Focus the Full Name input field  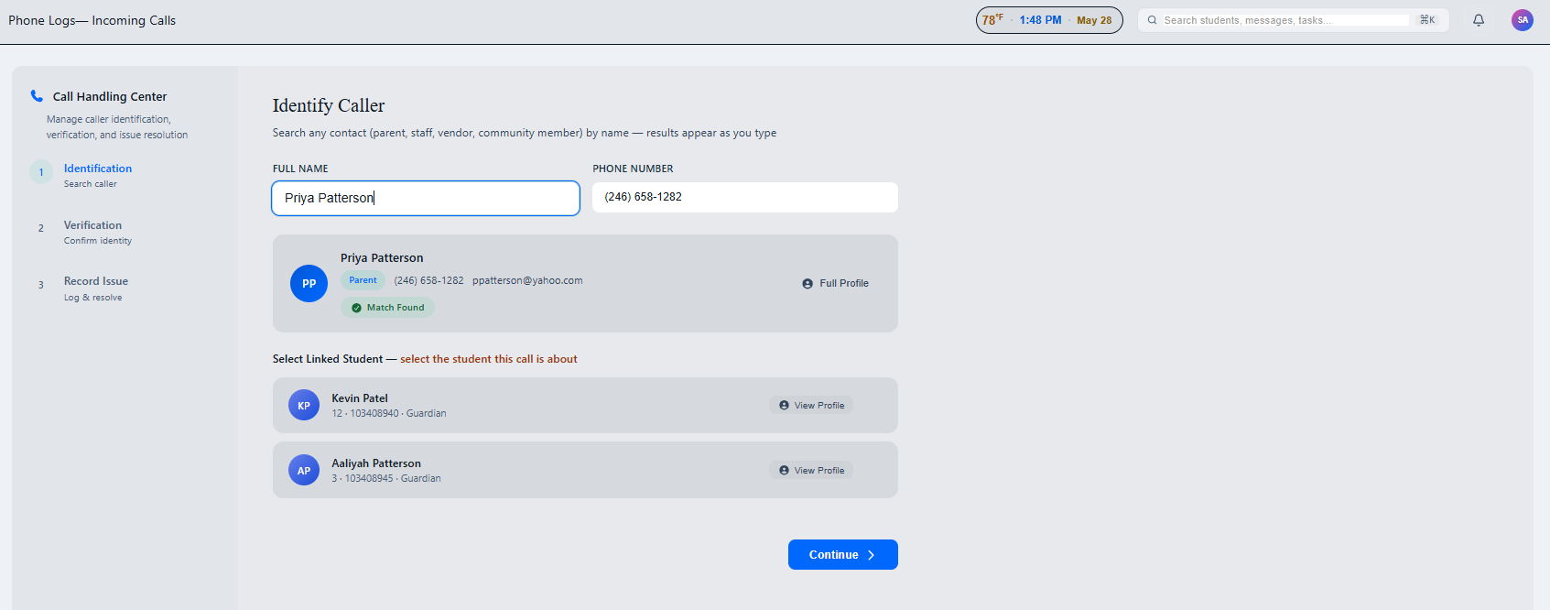[x=426, y=198]
